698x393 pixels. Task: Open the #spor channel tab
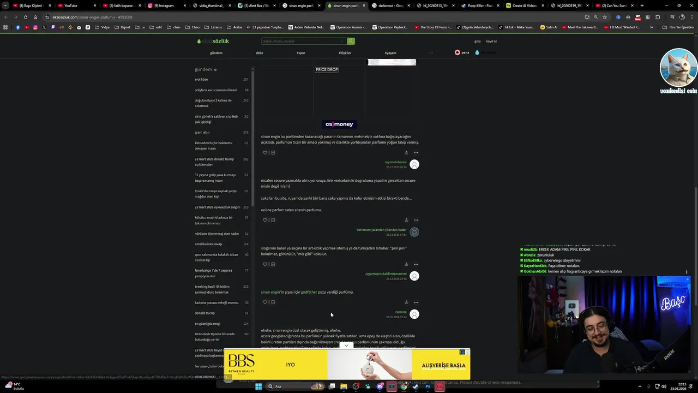tap(301, 53)
